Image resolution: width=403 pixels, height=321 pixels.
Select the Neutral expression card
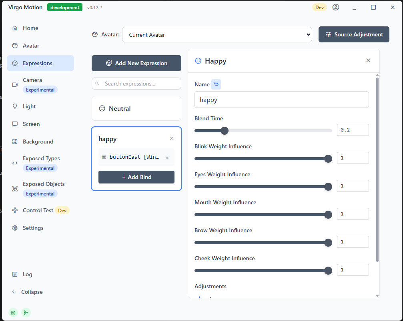[x=136, y=108]
